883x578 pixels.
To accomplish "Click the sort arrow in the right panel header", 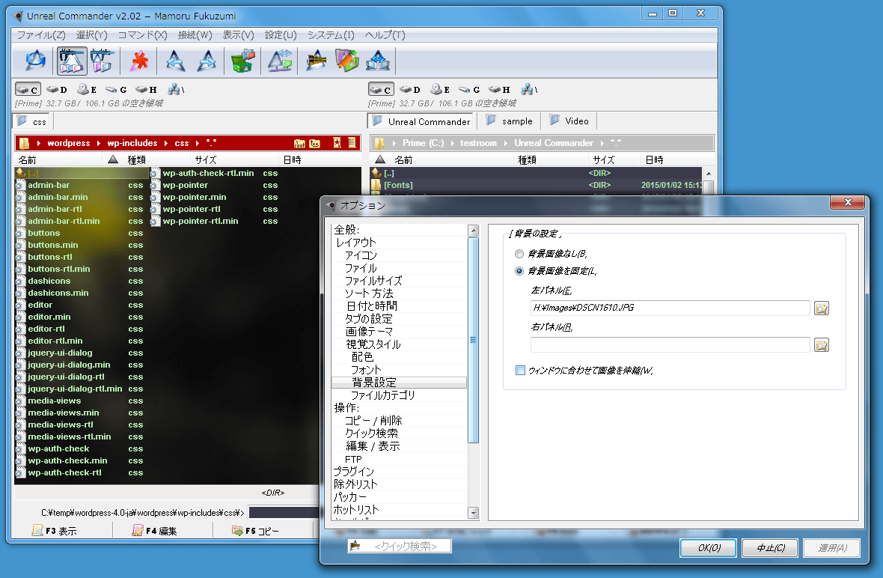I will click(x=380, y=159).
